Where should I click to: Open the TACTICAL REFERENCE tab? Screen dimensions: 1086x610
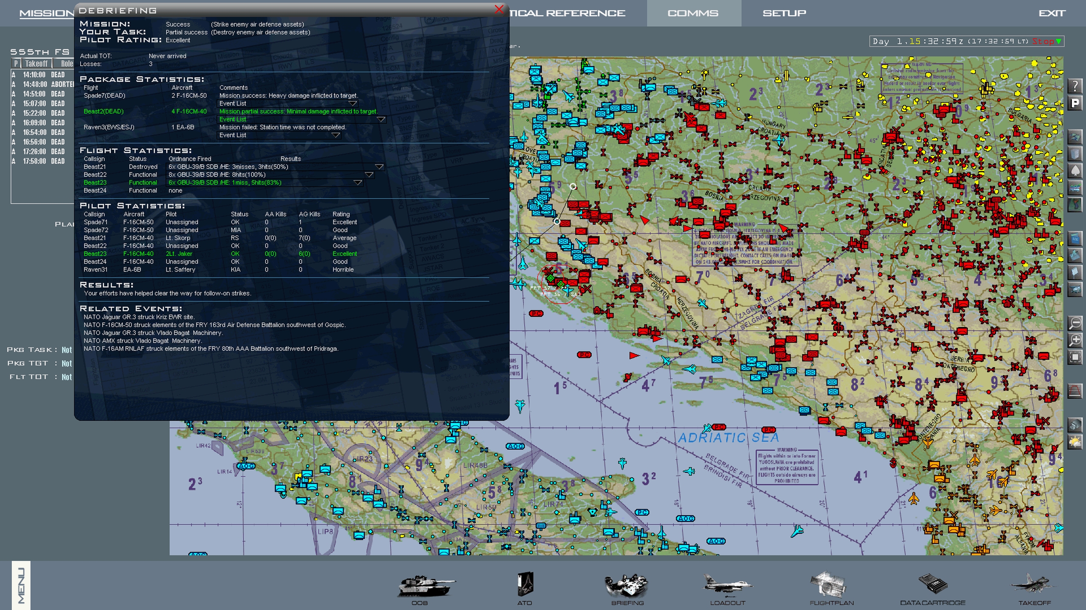pyautogui.click(x=567, y=13)
